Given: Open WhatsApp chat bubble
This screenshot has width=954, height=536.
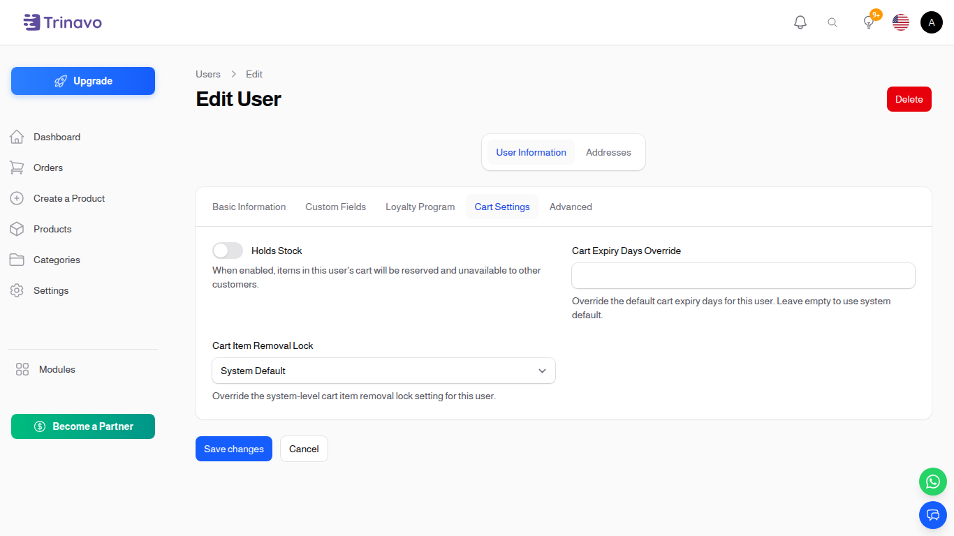Looking at the screenshot, I should [933, 482].
